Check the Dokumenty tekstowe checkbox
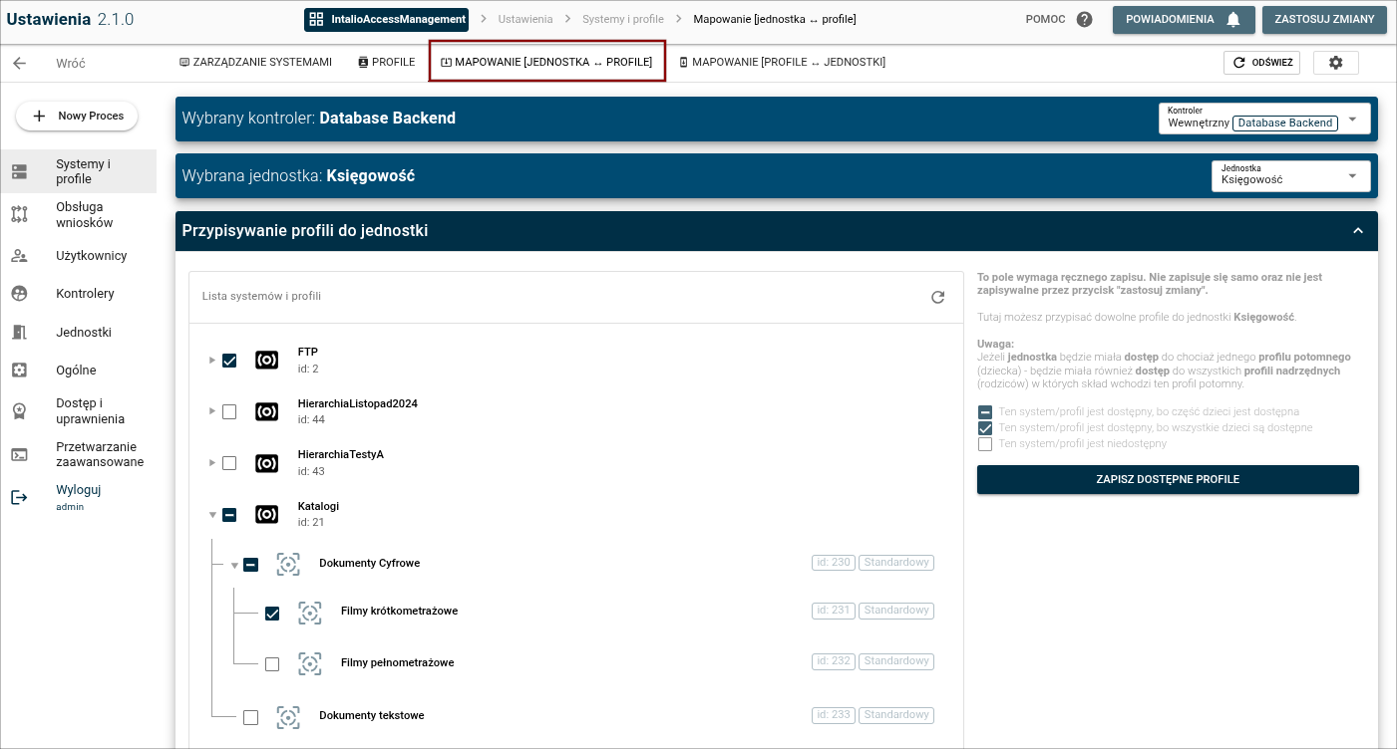This screenshot has height=749, width=1397. (251, 717)
